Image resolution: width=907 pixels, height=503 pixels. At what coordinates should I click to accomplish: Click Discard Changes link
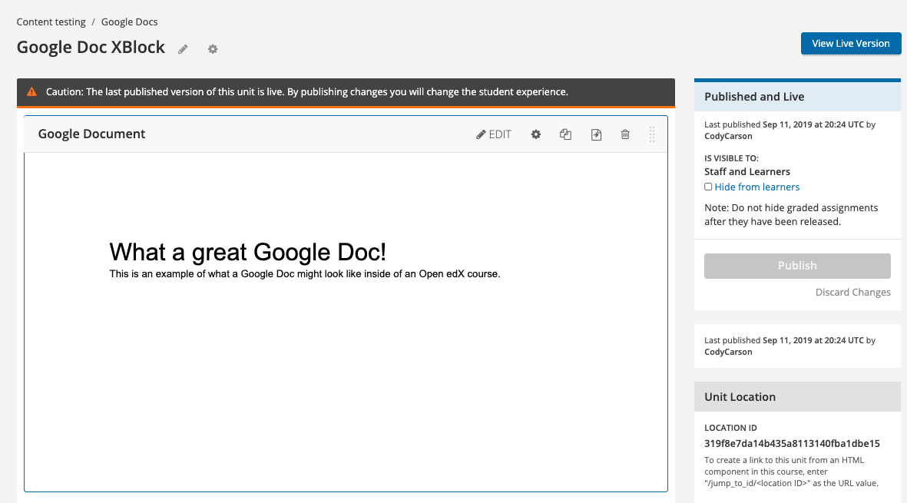(853, 292)
